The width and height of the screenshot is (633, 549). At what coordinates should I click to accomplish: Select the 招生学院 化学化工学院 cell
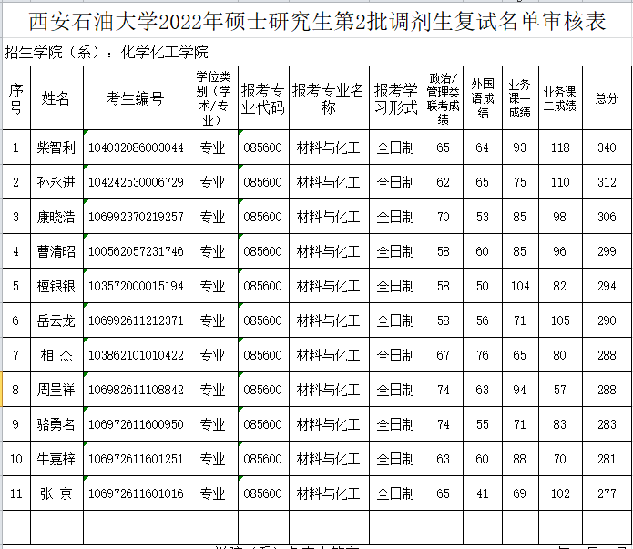click(x=107, y=52)
